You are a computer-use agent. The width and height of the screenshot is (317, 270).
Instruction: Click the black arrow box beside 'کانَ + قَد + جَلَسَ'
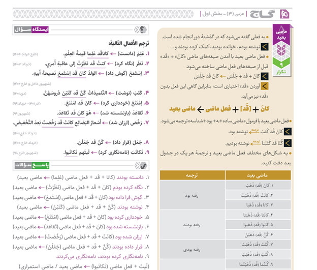265,76
